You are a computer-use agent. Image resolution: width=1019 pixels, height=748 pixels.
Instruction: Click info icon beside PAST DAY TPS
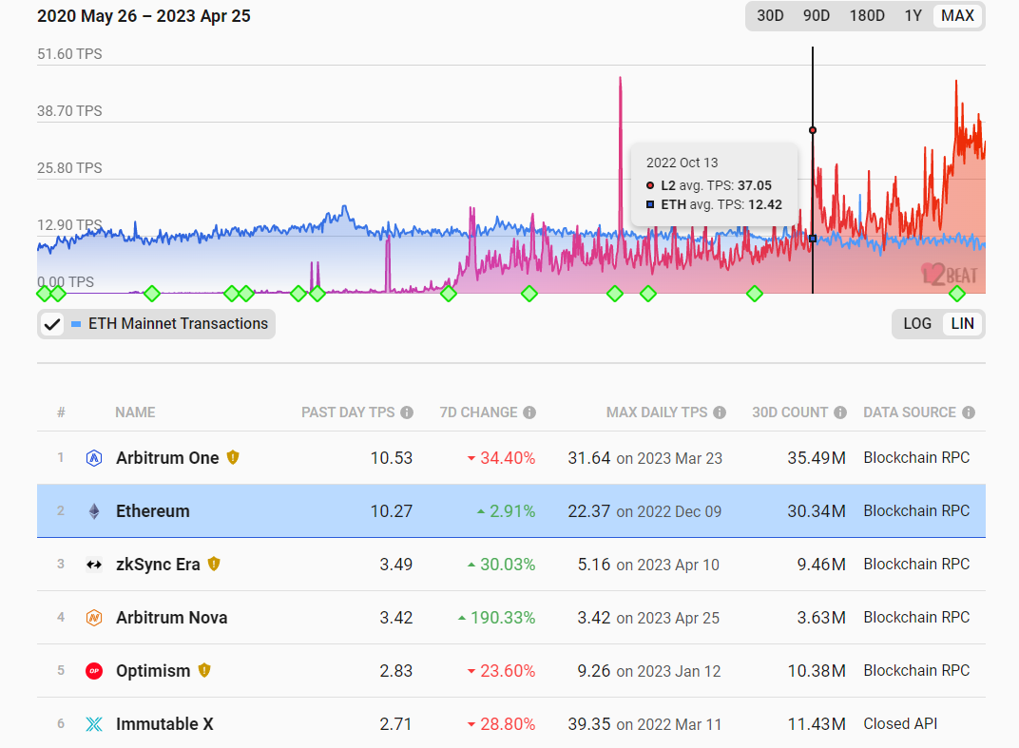407,412
